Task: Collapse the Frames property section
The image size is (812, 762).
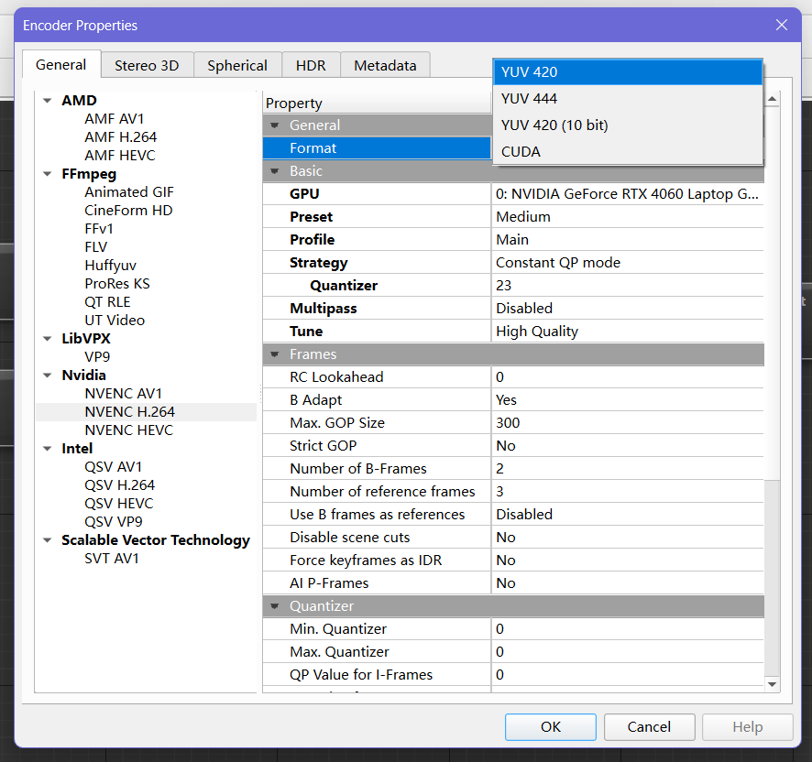Action: 274,354
